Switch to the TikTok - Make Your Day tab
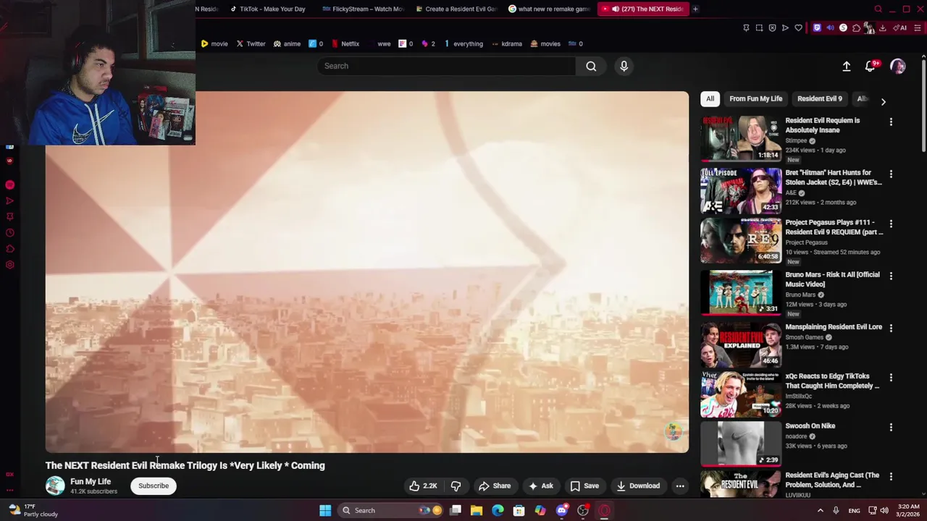 [267, 9]
